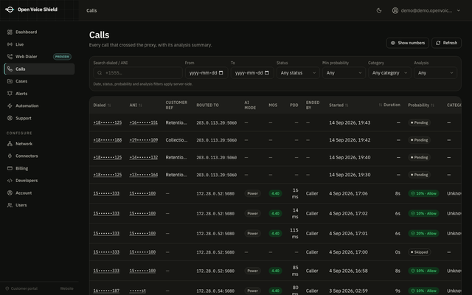
Task: Click the Refresh button
Action: 446,43
